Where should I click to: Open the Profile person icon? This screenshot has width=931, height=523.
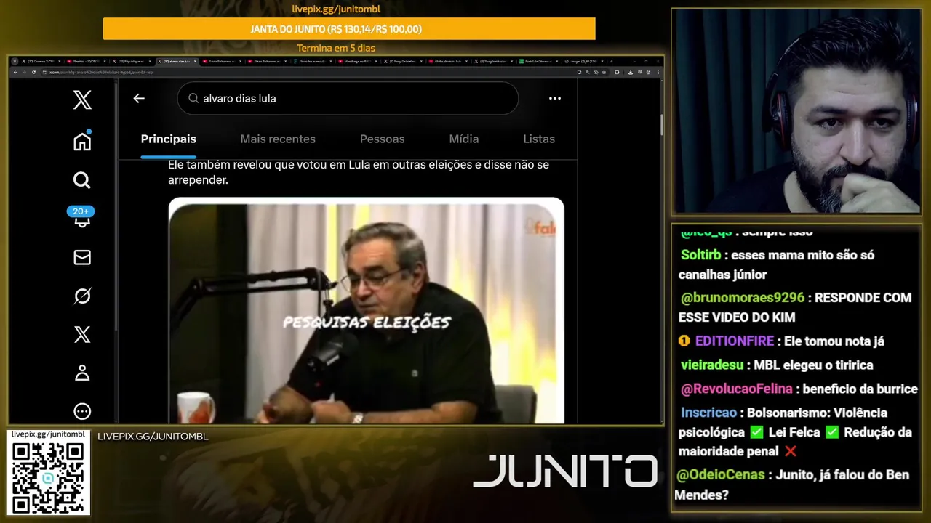point(82,373)
